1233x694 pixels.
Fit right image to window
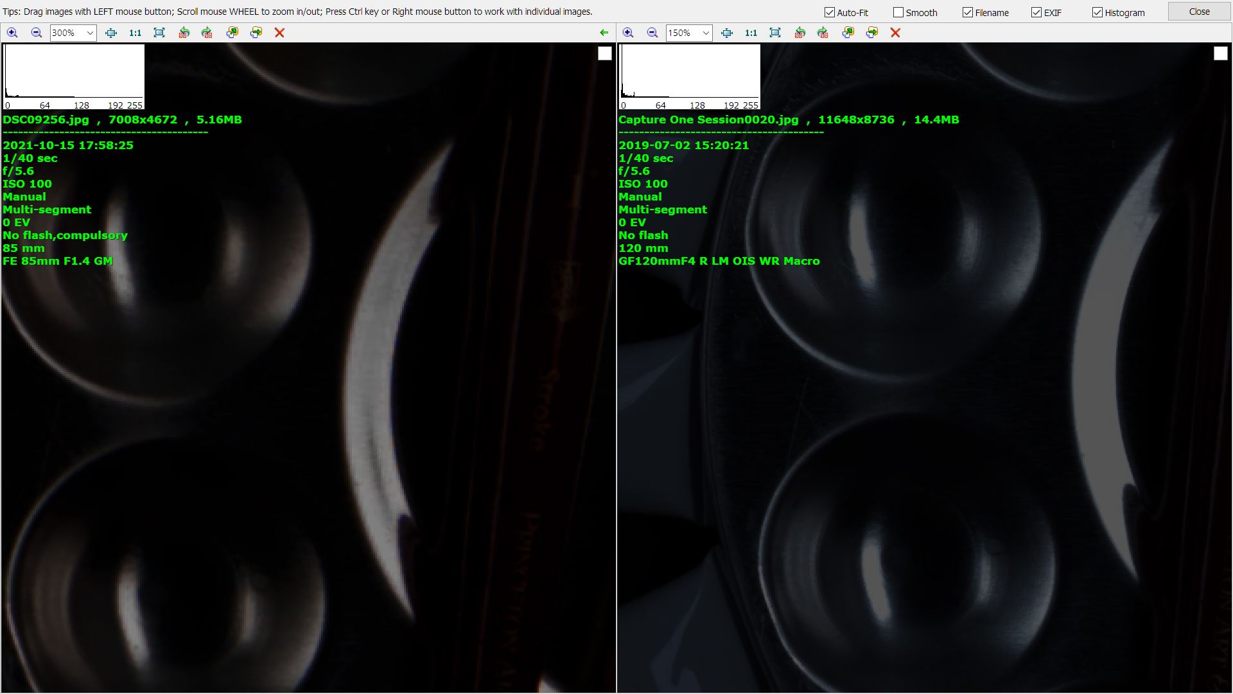775,33
